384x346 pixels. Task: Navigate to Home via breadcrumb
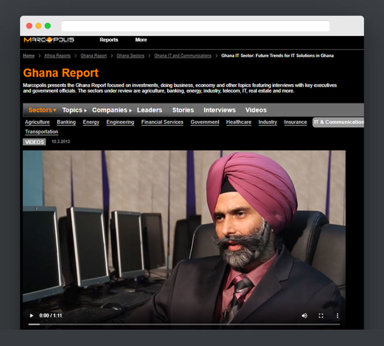pos(28,55)
